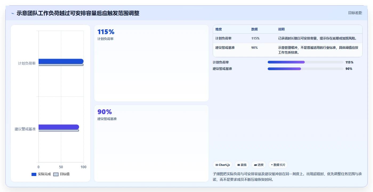Image resolution: width=373 pixels, height=192 pixels.
Task: Click the 进度 tag chip
Action: click(x=259, y=165)
